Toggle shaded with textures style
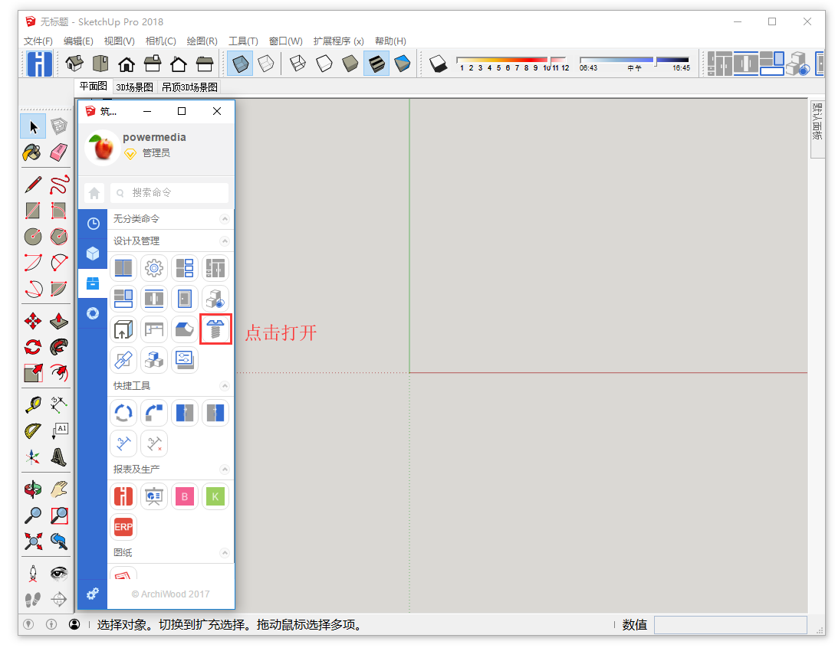The width and height of the screenshot is (835, 648). 376,63
